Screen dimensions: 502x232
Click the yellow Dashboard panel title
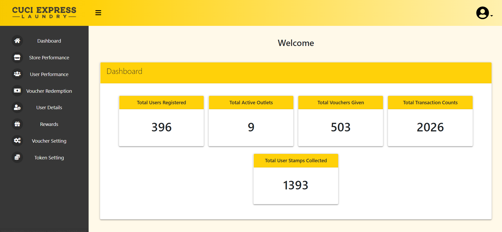click(125, 71)
